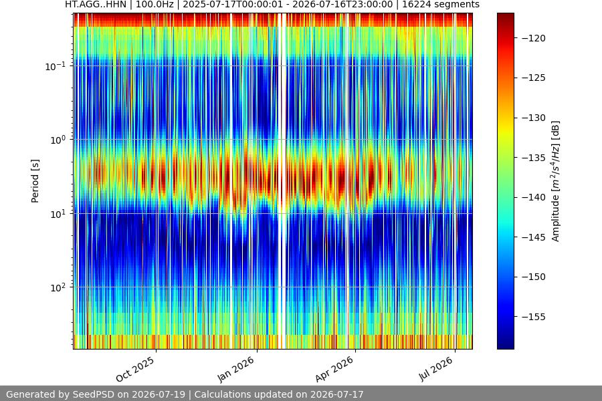This screenshot has width=602, height=401.
Task: Select the 'Apr 2026' x-axis label
Action: coord(334,369)
